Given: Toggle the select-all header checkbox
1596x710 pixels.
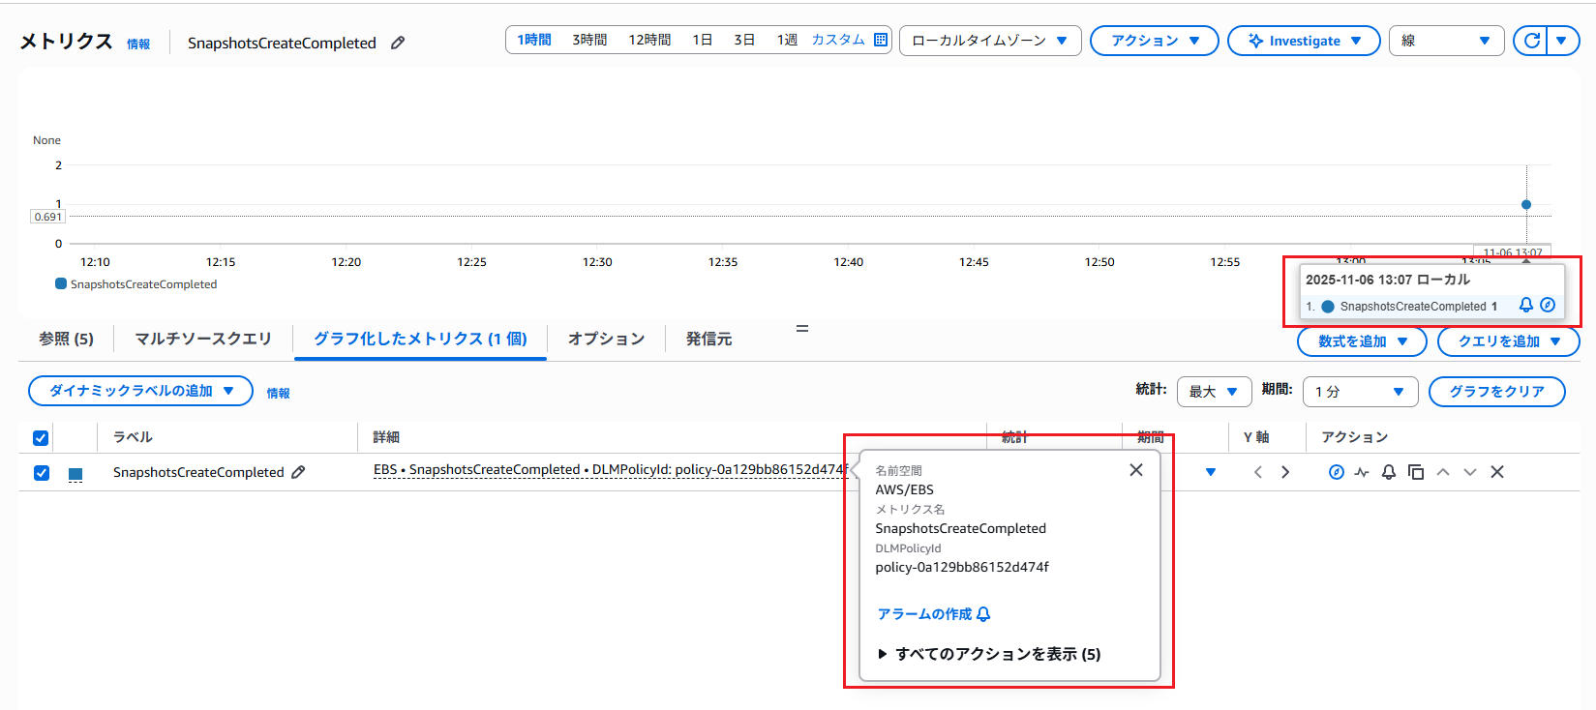Looking at the screenshot, I should 41,438.
